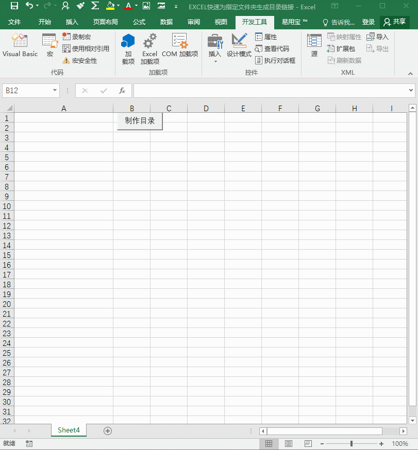Click the 制作目录 button
Viewport: 418px width, 450px height.
(x=140, y=121)
